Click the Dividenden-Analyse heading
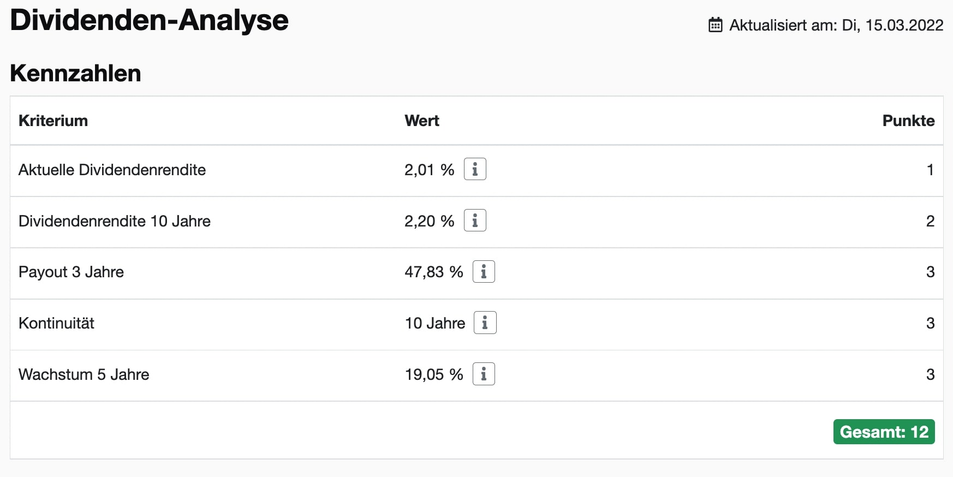The width and height of the screenshot is (953, 477). coord(149,21)
